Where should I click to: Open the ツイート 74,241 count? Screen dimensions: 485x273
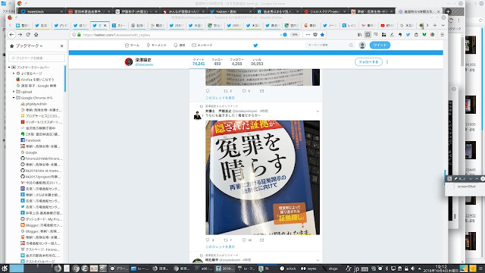199,62
